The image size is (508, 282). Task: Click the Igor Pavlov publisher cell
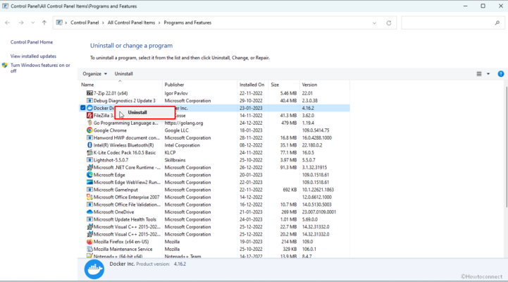click(176, 93)
